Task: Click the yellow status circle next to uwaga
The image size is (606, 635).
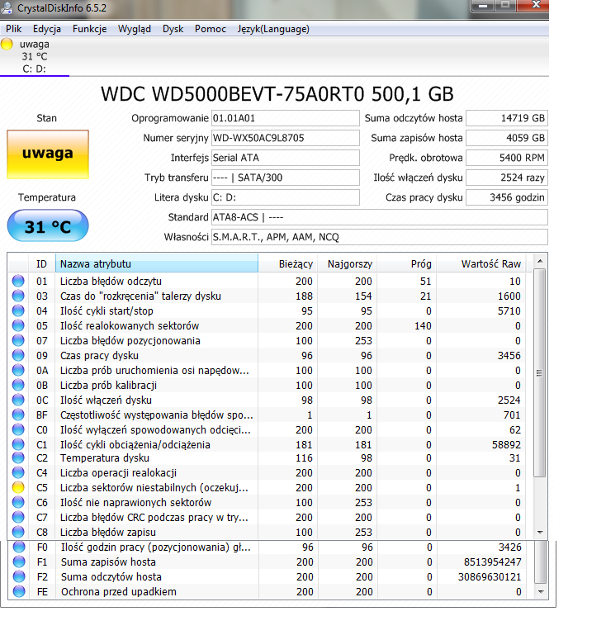Action: click(7, 44)
